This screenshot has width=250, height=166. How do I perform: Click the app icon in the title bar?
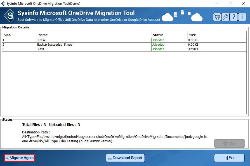(3, 4)
